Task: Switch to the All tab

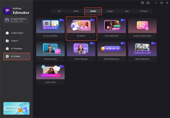Action: coord(59,11)
